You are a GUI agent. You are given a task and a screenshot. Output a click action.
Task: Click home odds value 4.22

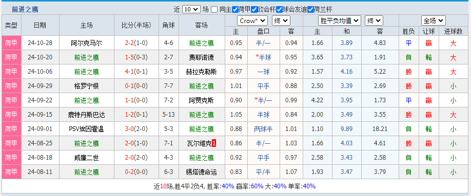(x=318, y=101)
